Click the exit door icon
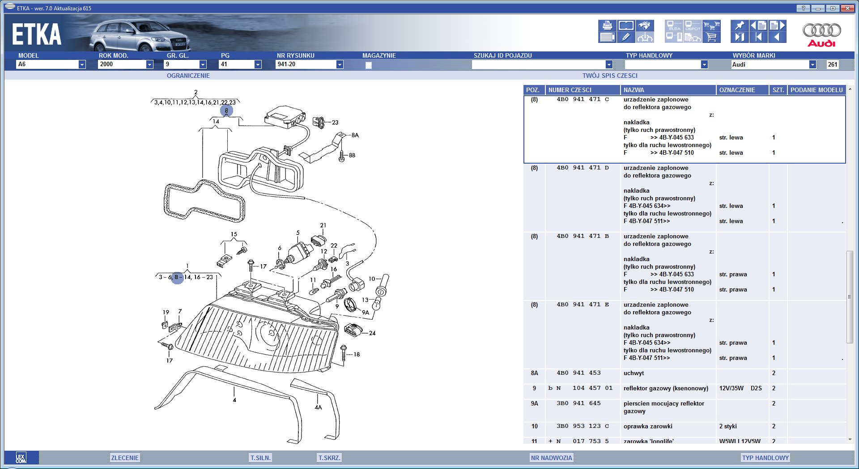 pos(740,37)
